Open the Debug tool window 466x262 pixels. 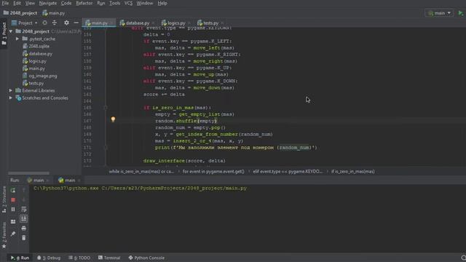pyautogui.click(x=49, y=258)
